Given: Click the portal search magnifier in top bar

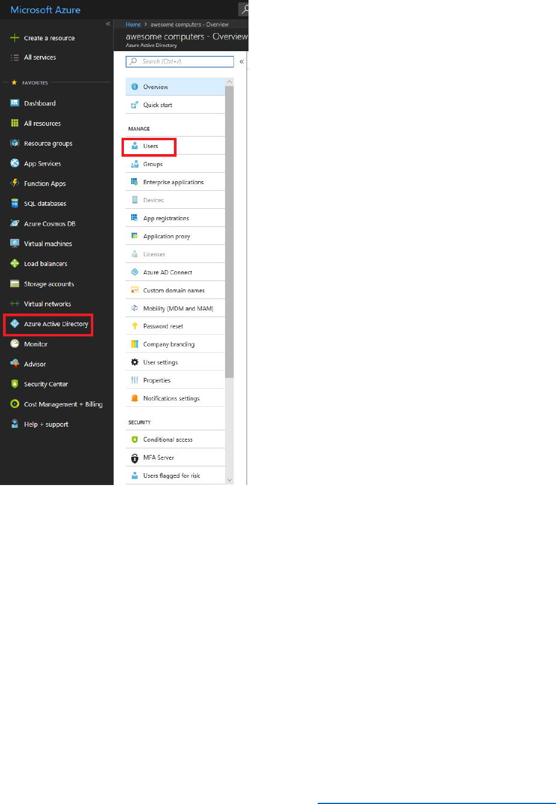Looking at the screenshot, I should tap(244, 9).
